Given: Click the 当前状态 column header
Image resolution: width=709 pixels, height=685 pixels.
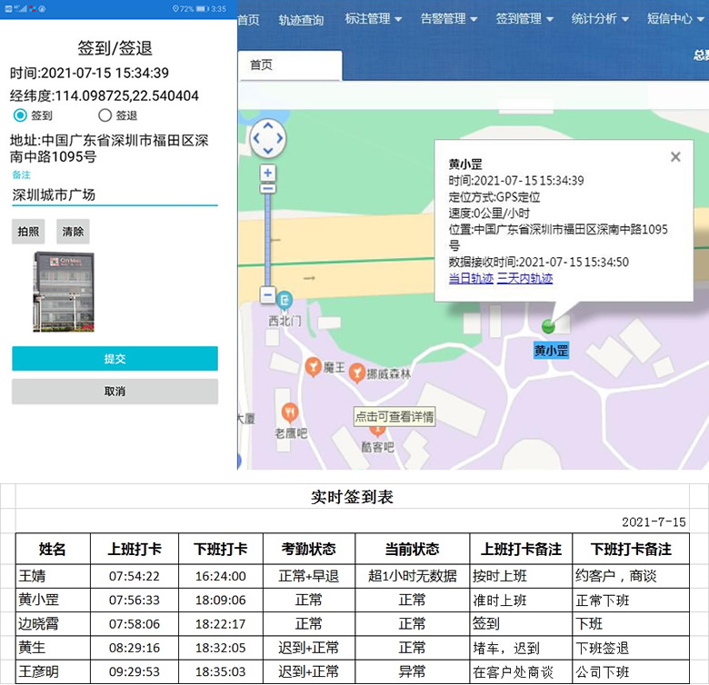Looking at the screenshot, I should [x=413, y=549].
